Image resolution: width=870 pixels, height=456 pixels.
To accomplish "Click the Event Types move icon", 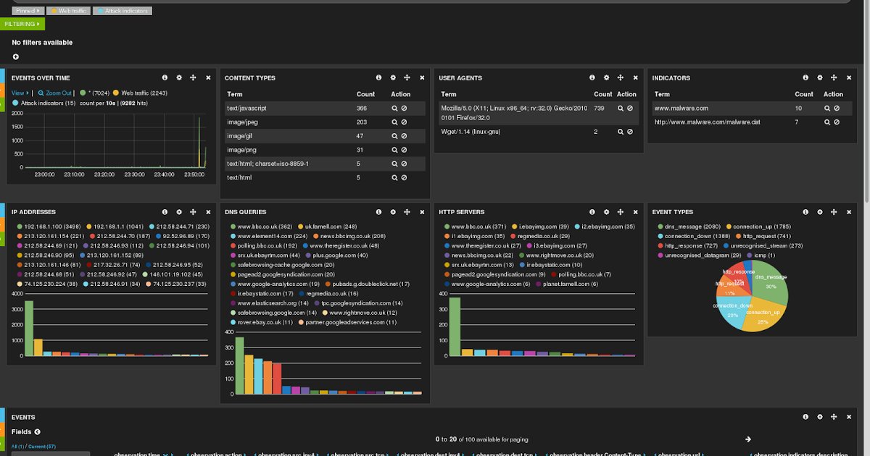I will [834, 211].
